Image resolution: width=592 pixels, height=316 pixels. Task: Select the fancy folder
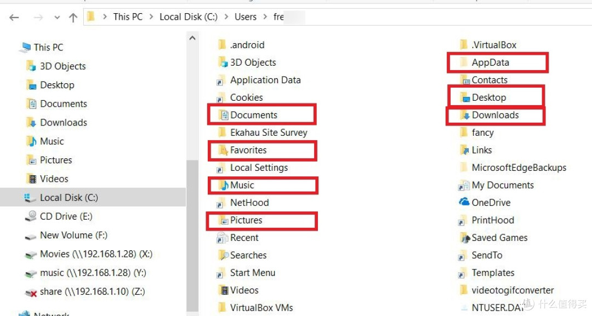click(x=476, y=133)
